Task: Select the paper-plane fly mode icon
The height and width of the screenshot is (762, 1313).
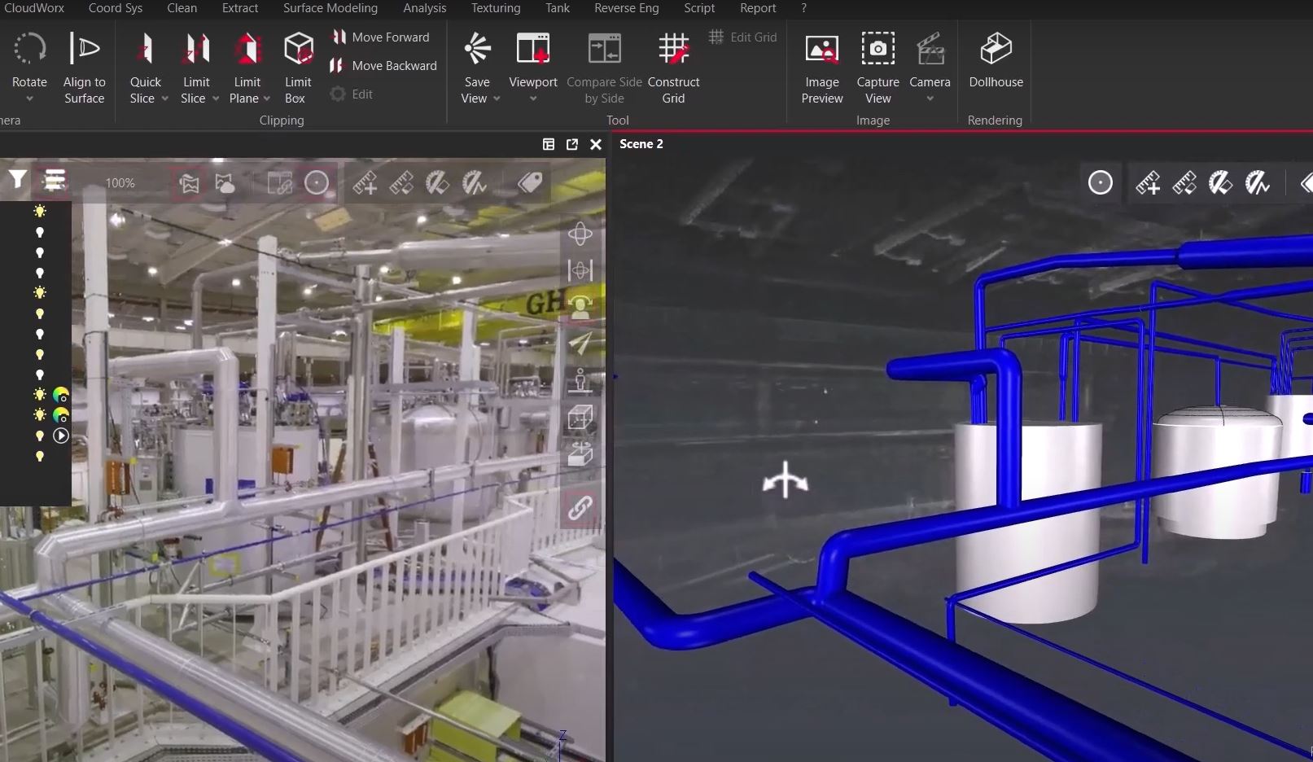Action: 580,343
